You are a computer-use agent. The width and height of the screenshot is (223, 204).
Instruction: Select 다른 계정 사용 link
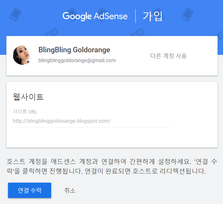(168, 56)
